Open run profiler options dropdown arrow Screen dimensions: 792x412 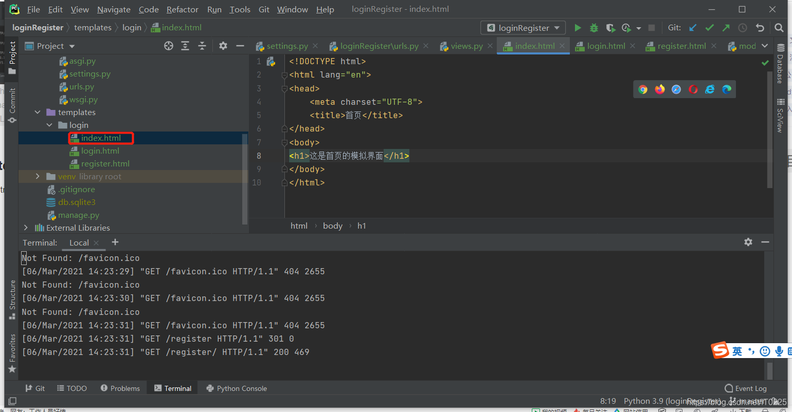click(639, 28)
